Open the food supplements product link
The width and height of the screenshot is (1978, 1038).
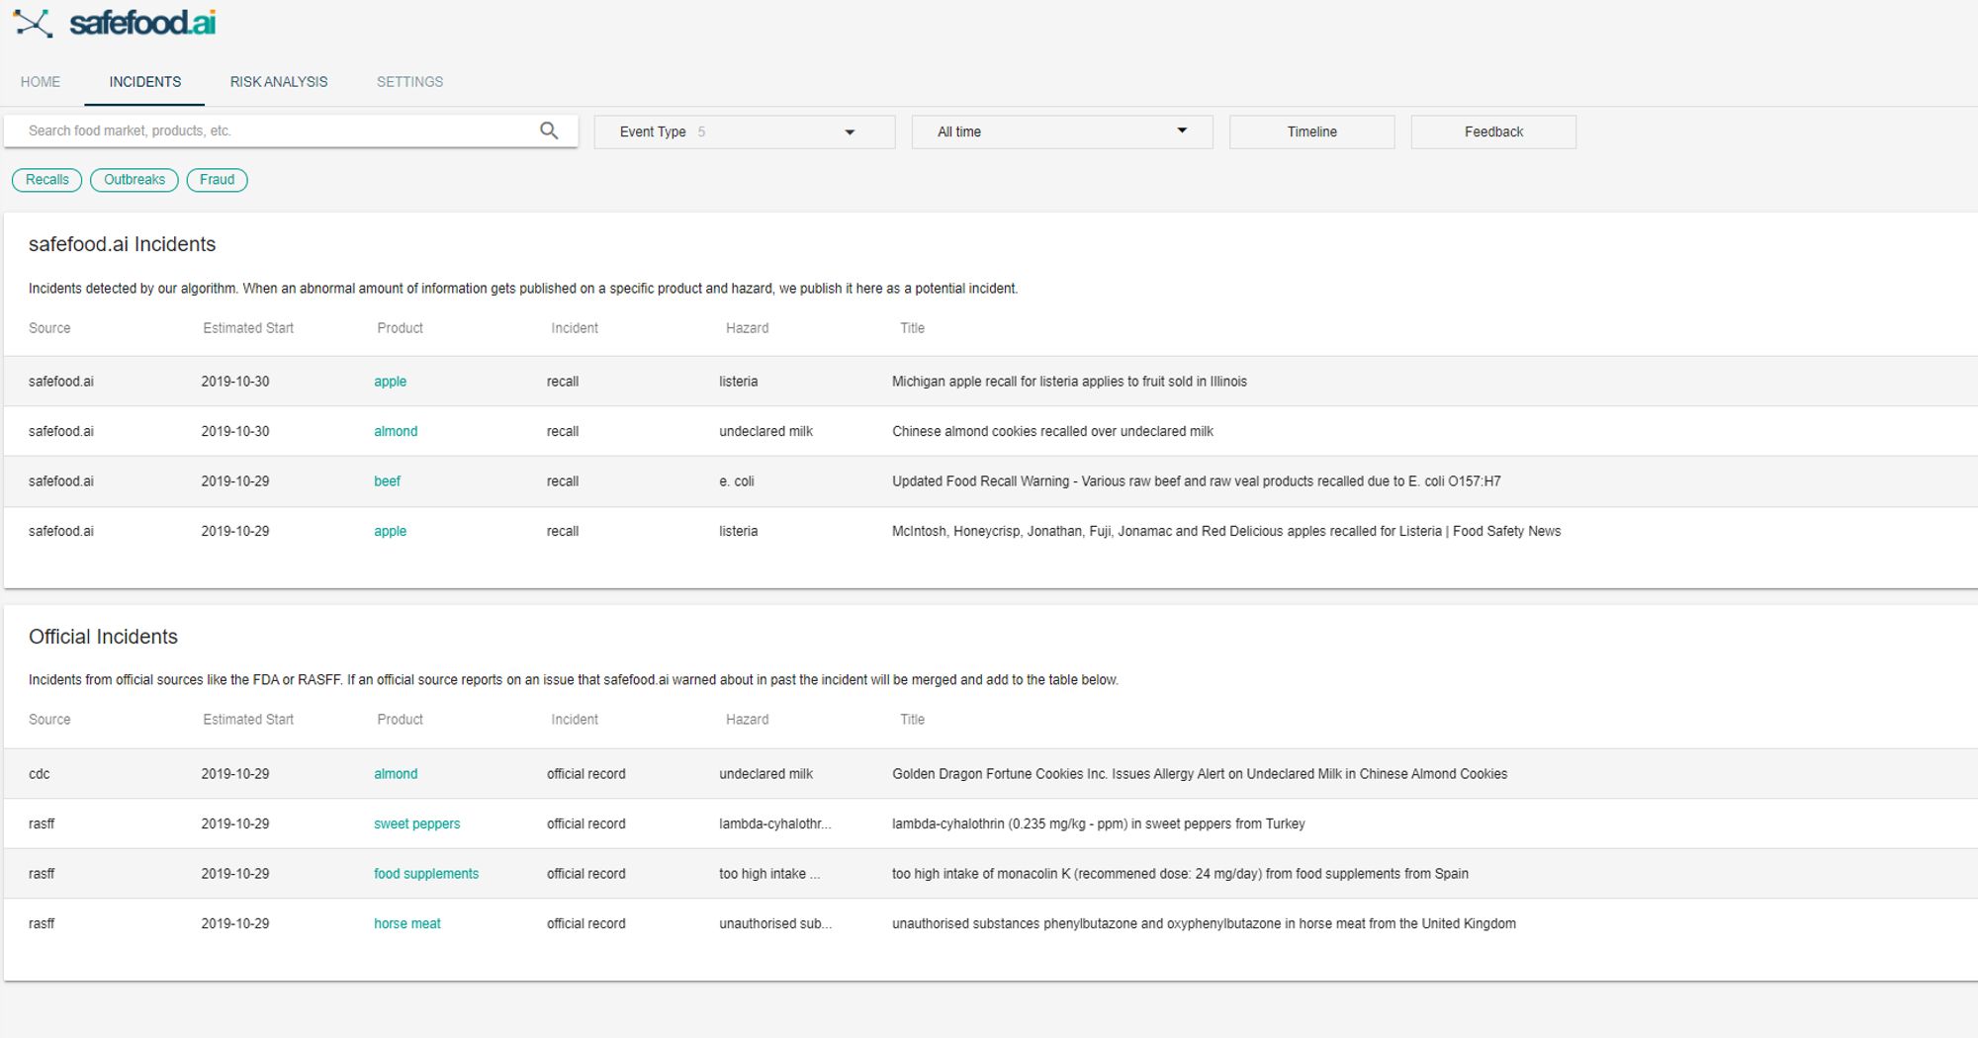click(426, 874)
